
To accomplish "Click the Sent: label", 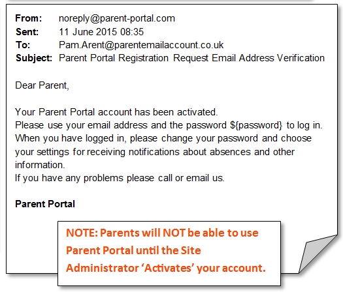I will (x=27, y=32).
